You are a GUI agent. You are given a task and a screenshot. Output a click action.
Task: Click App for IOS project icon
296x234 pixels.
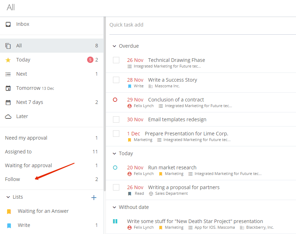click(190, 228)
